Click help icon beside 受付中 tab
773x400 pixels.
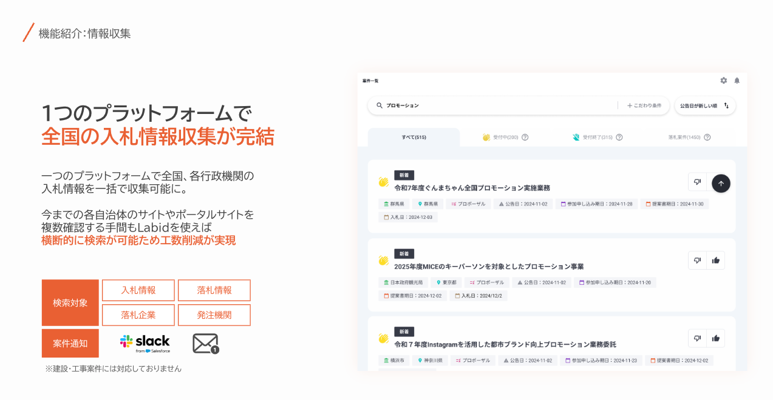pos(525,137)
